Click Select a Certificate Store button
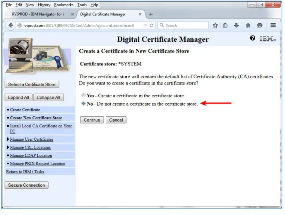 tap(32, 84)
